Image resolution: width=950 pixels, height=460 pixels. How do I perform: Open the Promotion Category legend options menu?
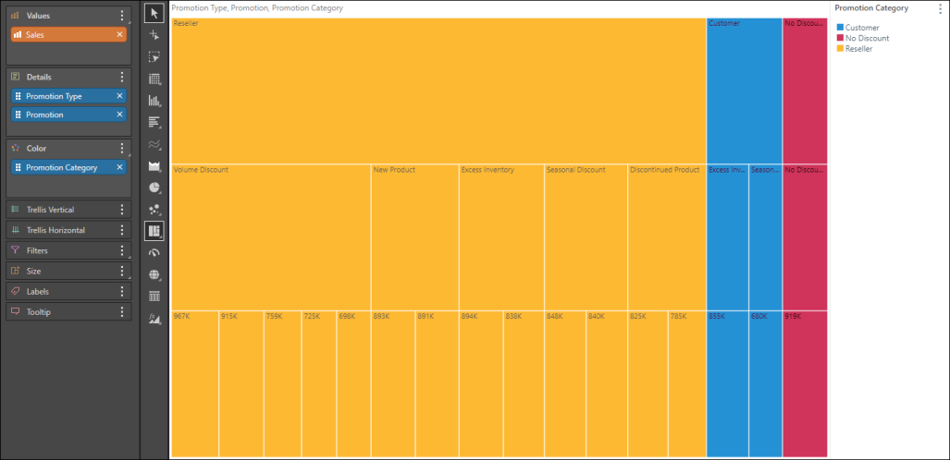pos(940,8)
